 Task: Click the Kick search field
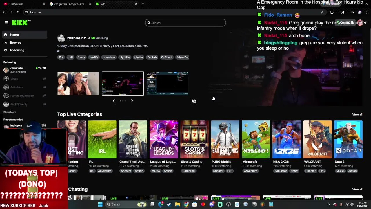[x=185, y=23]
